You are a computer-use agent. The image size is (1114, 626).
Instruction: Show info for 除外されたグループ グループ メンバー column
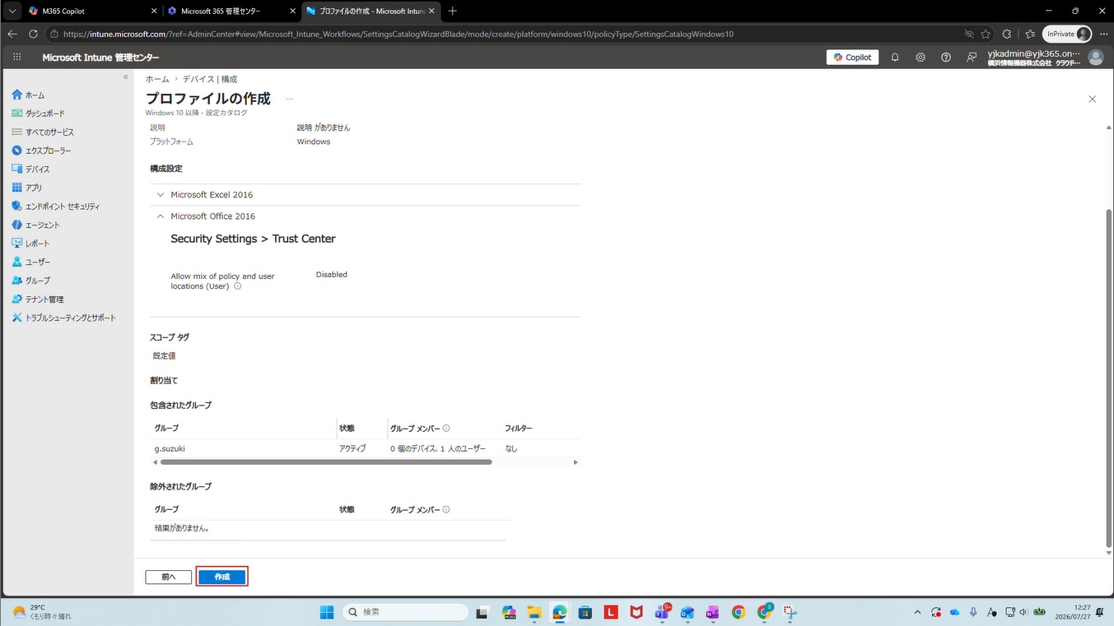tap(446, 510)
